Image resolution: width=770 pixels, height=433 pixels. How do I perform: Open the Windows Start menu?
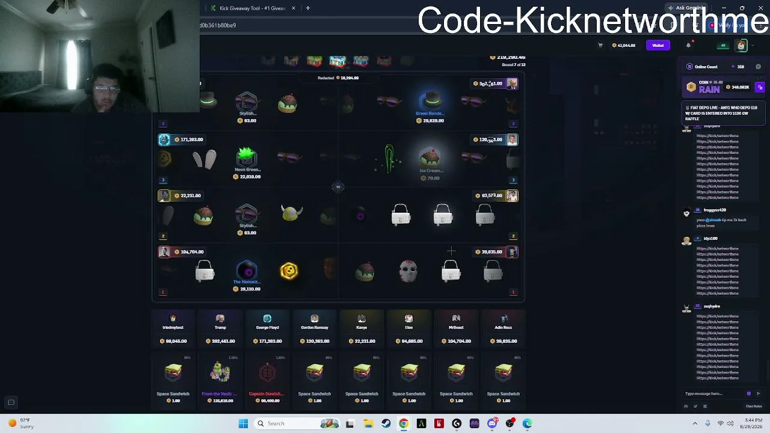(x=243, y=423)
